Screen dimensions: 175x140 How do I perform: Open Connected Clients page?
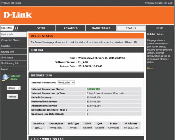13,40
